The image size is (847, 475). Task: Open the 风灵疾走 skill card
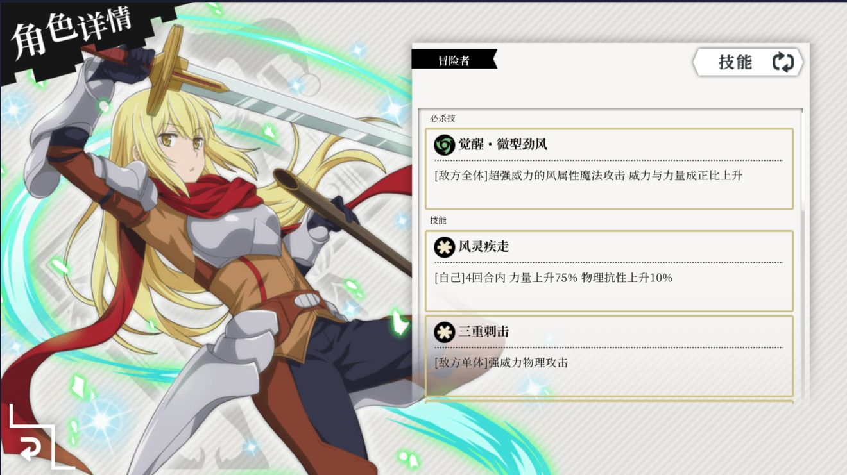pyautogui.click(x=609, y=271)
